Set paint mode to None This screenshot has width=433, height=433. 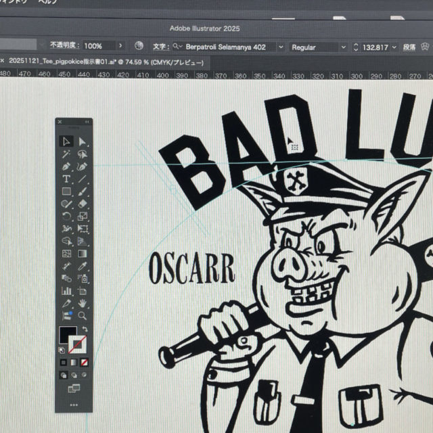tap(84, 363)
